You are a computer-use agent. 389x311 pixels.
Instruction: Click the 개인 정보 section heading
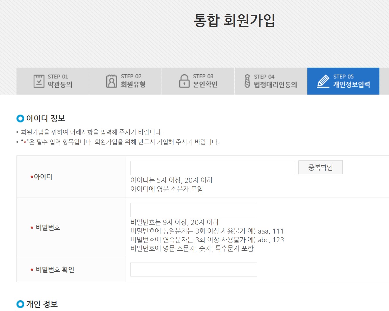coord(42,304)
